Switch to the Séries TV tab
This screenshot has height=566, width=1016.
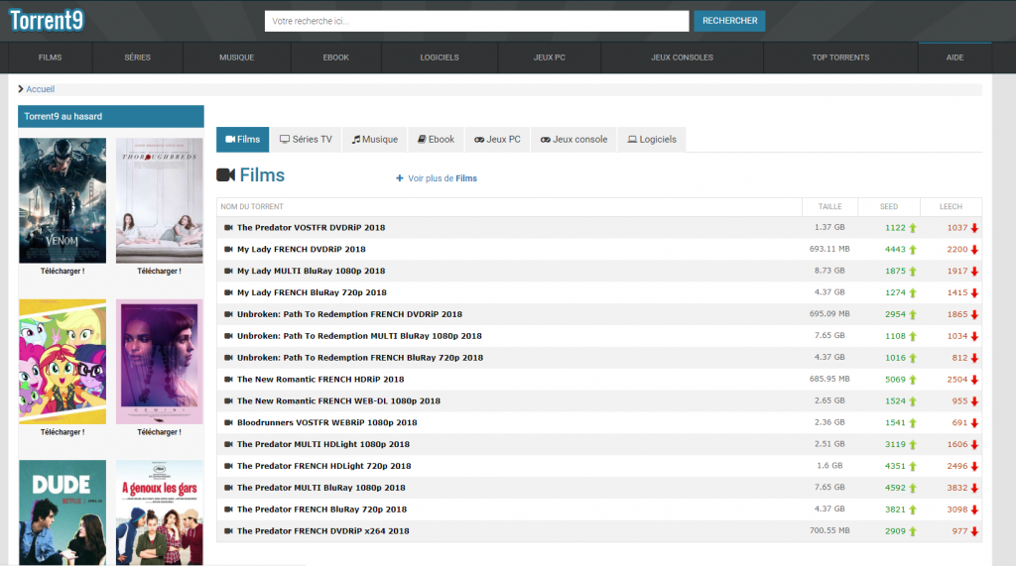[306, 140]
